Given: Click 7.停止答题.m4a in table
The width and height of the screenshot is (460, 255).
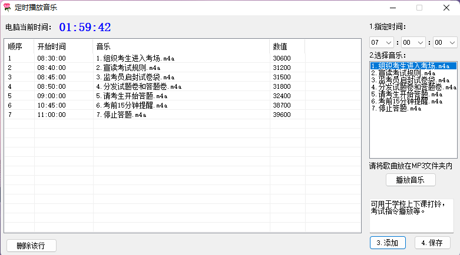Looking at the screenshot, I should pos(121,115).
